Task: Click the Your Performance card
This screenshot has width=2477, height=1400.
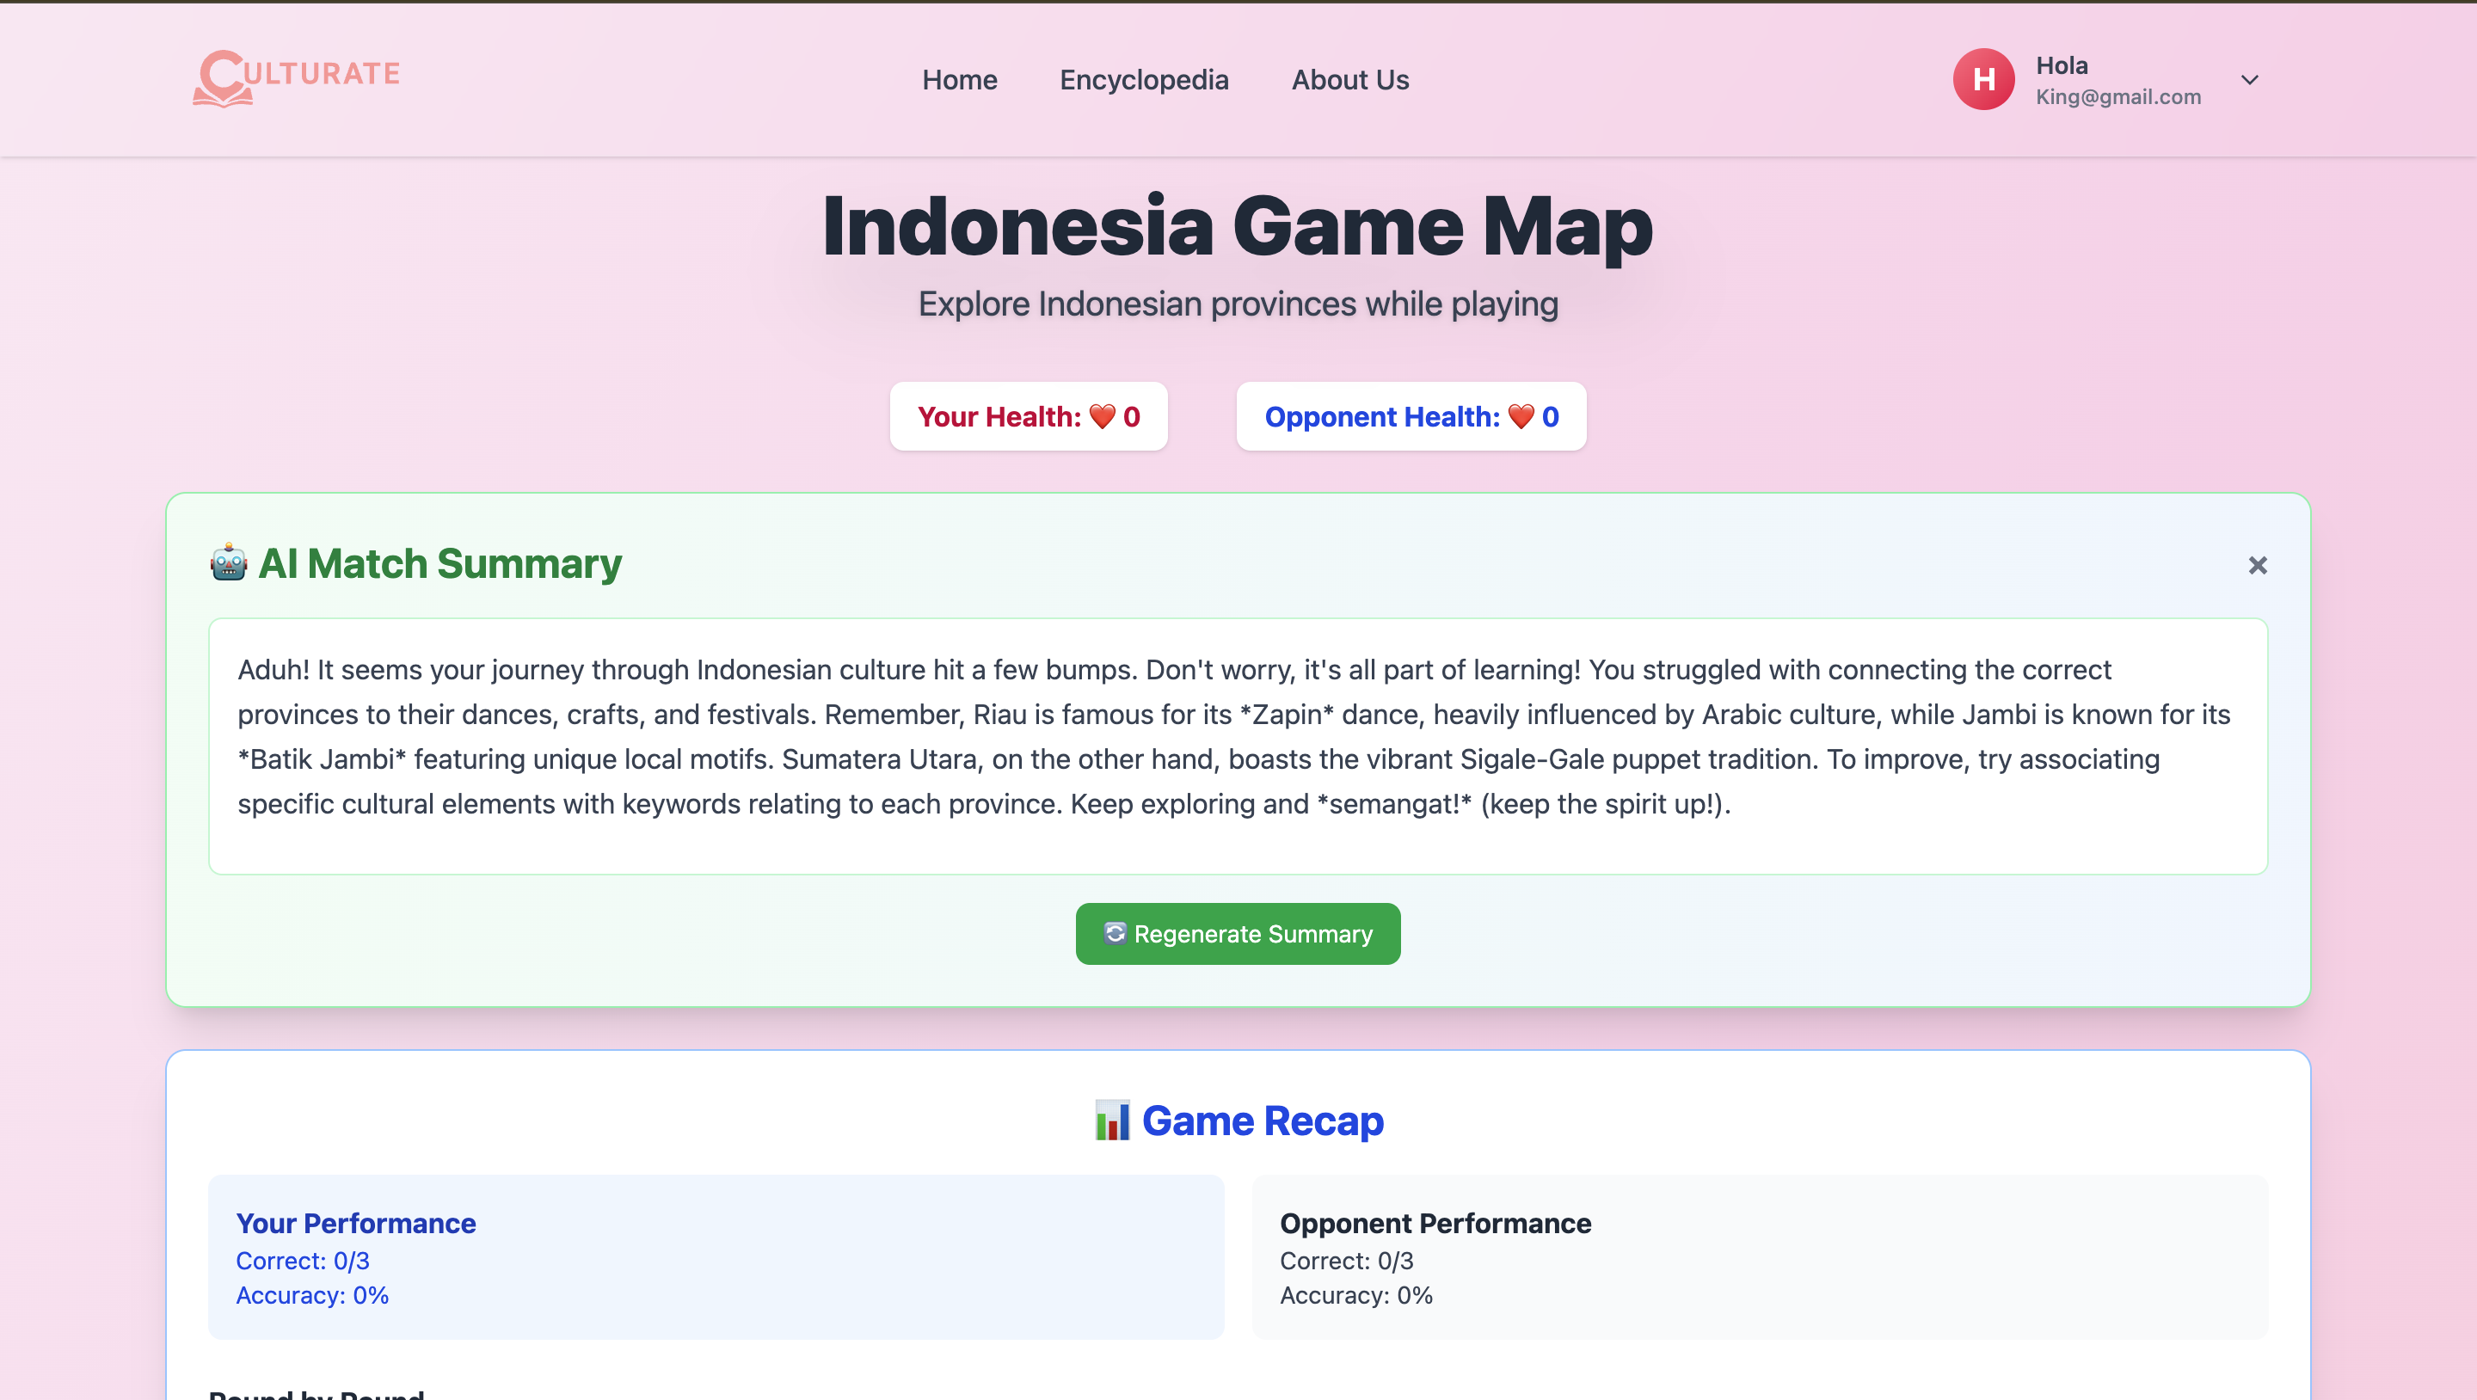Action: pos(716,1256)
